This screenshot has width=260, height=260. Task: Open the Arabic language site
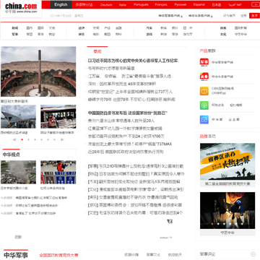pos(235,4)
